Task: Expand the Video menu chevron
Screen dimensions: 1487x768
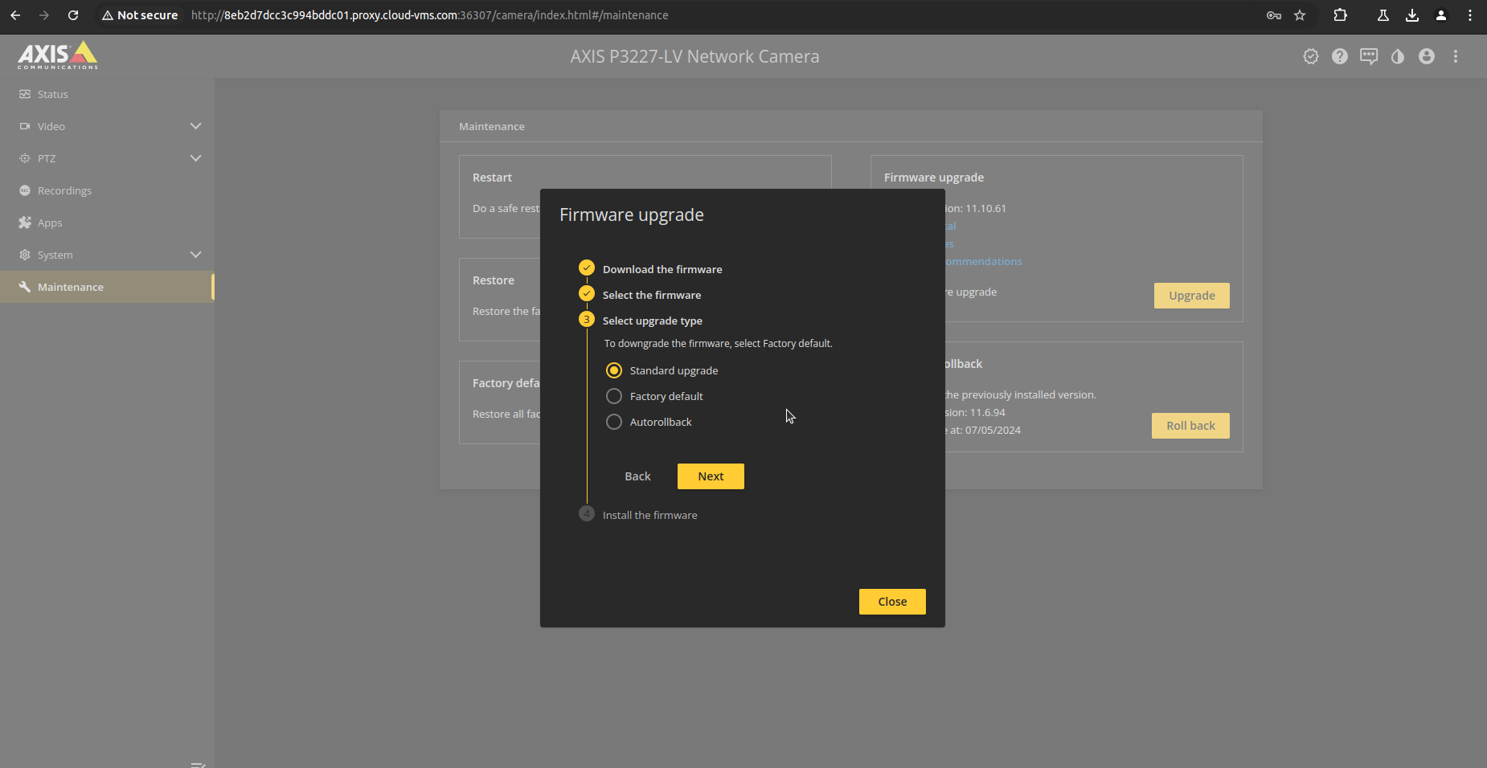Action: 195,126
